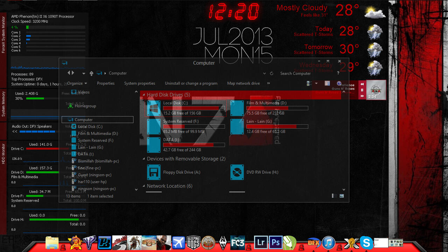Select System Reserved (F:) drive
Image resolution: width=448 pixels, height=252 pixels.
point(186,126)
